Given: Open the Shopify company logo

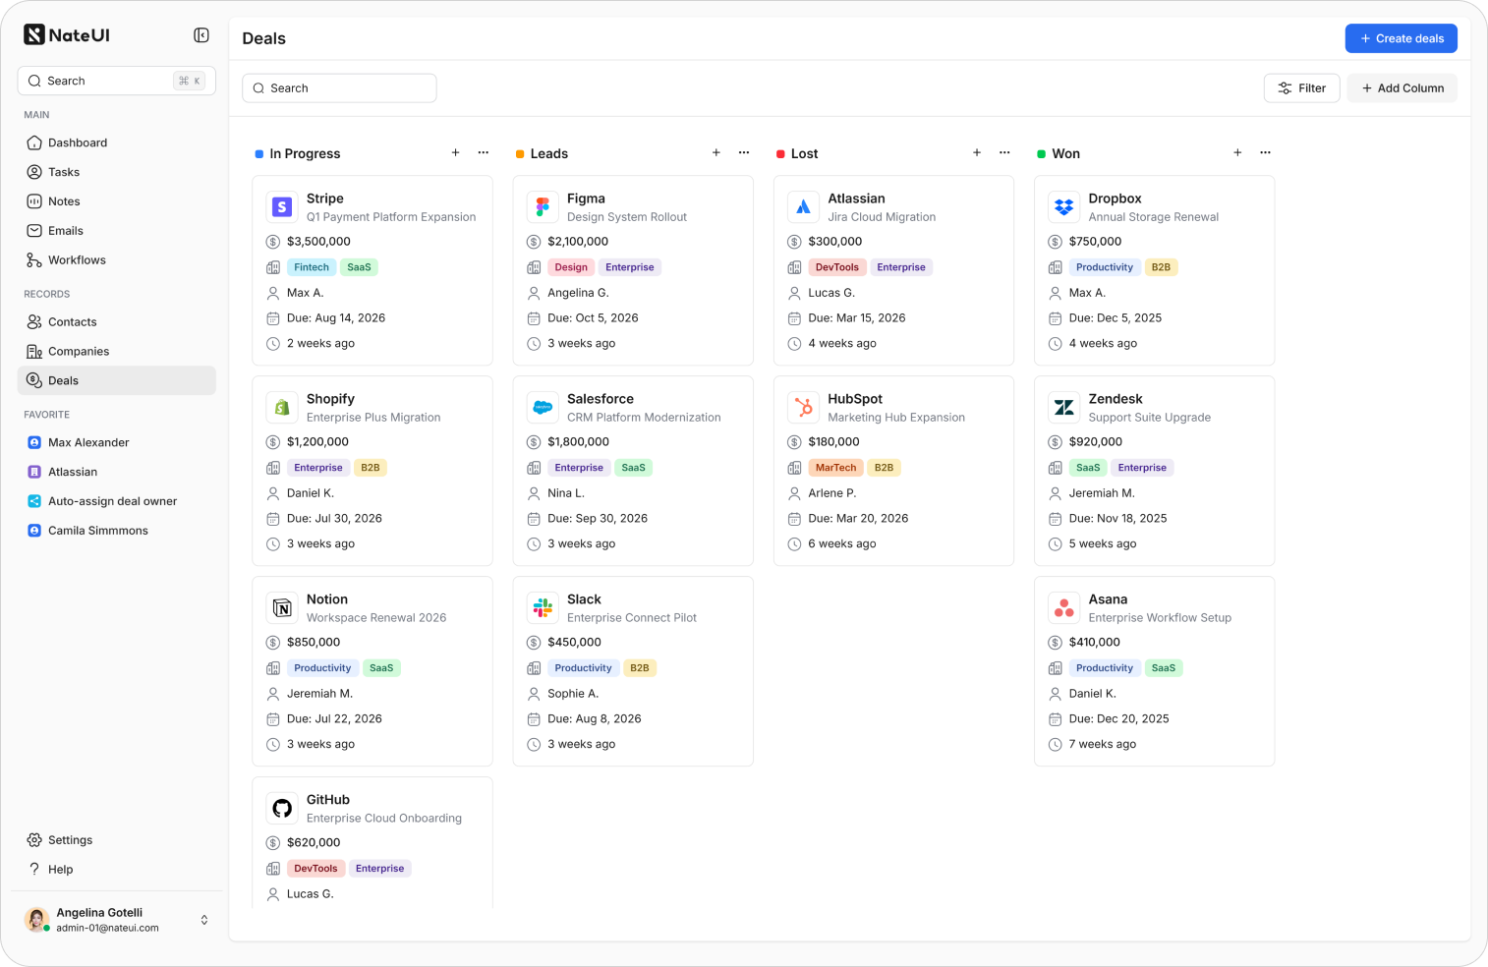Looking at the screenshot, I should [282, 408].
